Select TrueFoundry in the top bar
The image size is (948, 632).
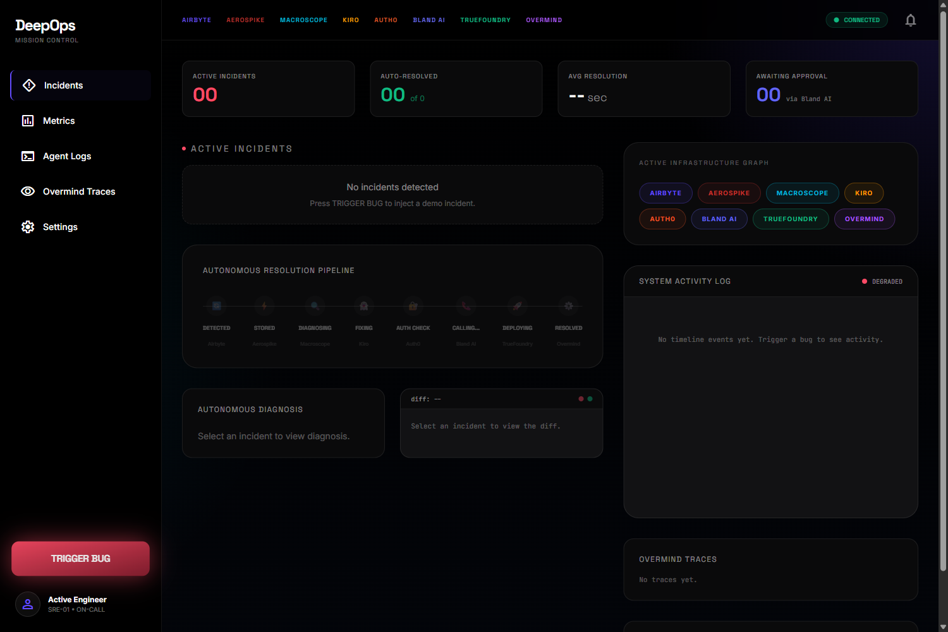click(x=485, y=20)
